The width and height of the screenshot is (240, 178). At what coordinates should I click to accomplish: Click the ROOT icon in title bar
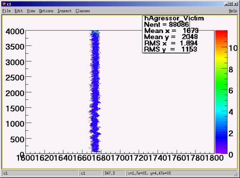pos(4,4)
